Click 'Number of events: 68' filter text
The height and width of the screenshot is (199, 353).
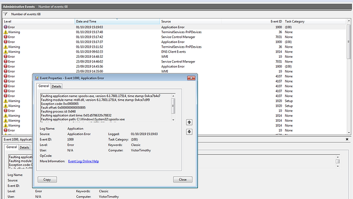[26, 14]
